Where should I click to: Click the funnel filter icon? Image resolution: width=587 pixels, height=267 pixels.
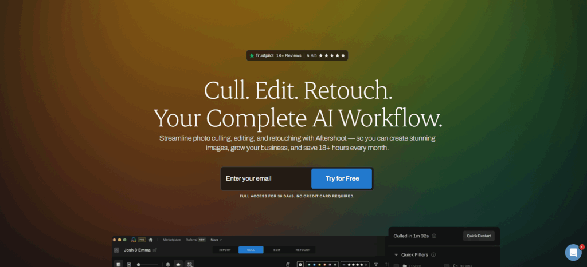point(376,264)
